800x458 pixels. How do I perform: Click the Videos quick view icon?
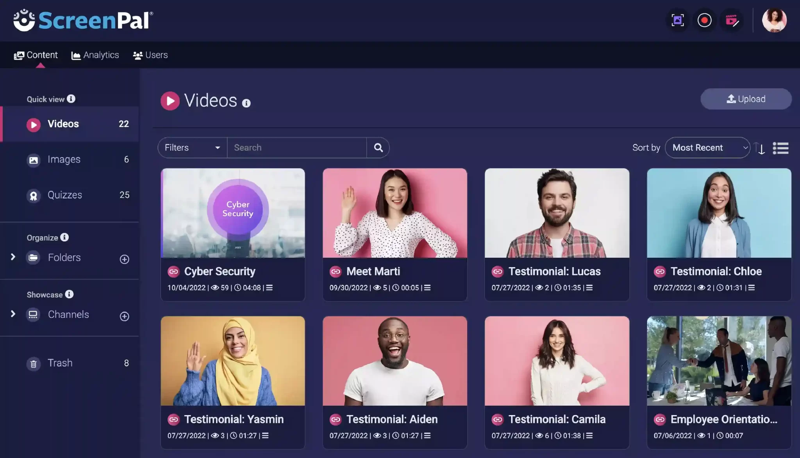pyautogui.click(x=34, y=123)
